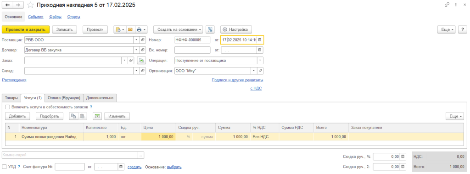Screen dimensions: 470x174
Task: Open calendar picker for document date
Action: coord(260,40)
